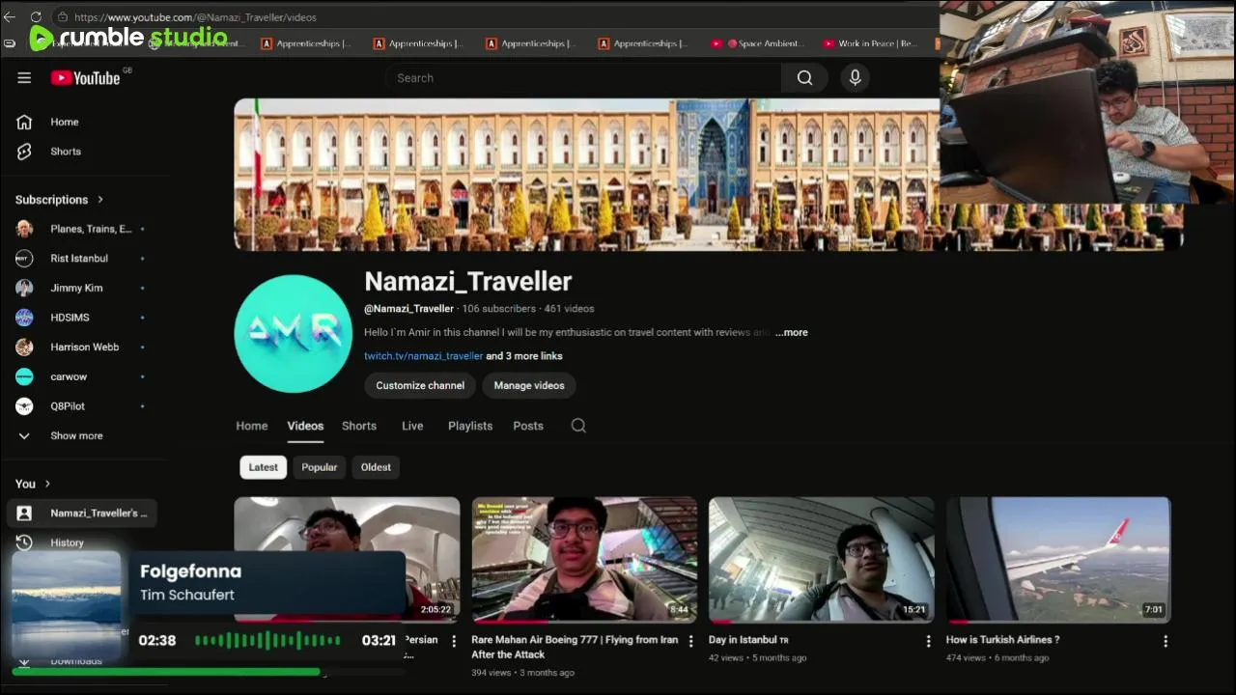Open the Rare Mahan Air Boeing 777 thumbnail
This screenshot has height=695, width=1236.
click(584, 560)
